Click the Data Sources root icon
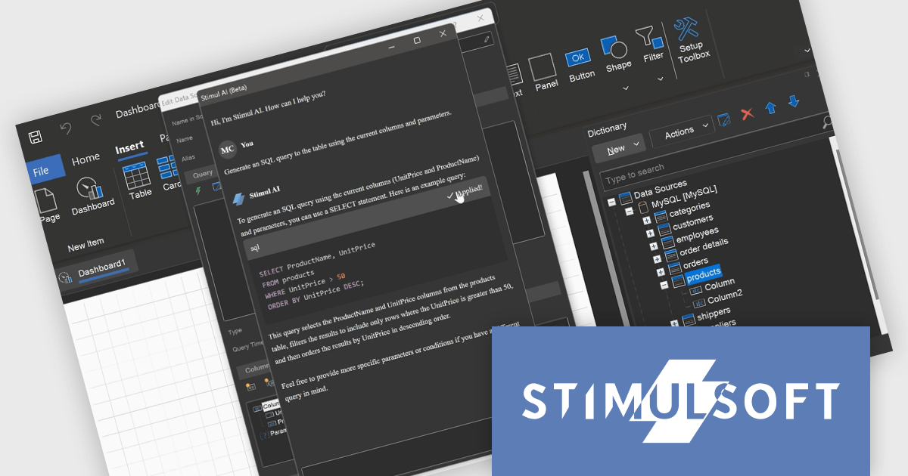 pos(625,198)
